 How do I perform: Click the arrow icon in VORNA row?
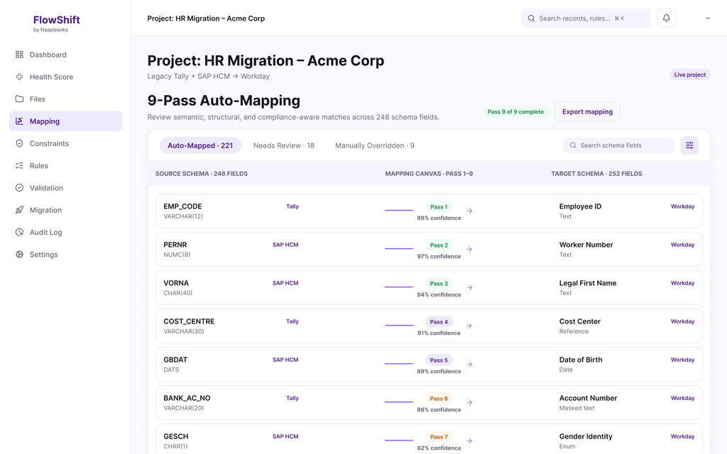pyautogui.click(x=470, y=288)
